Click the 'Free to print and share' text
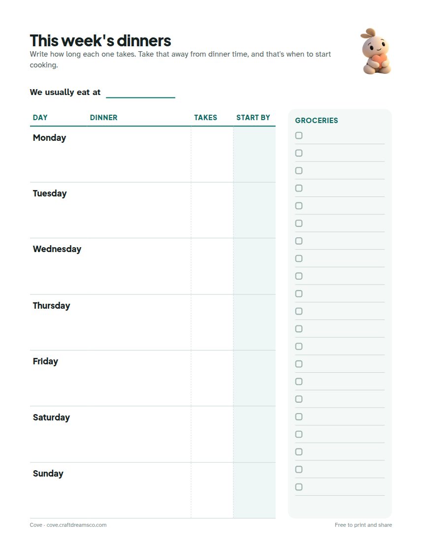 pos(363,525)
